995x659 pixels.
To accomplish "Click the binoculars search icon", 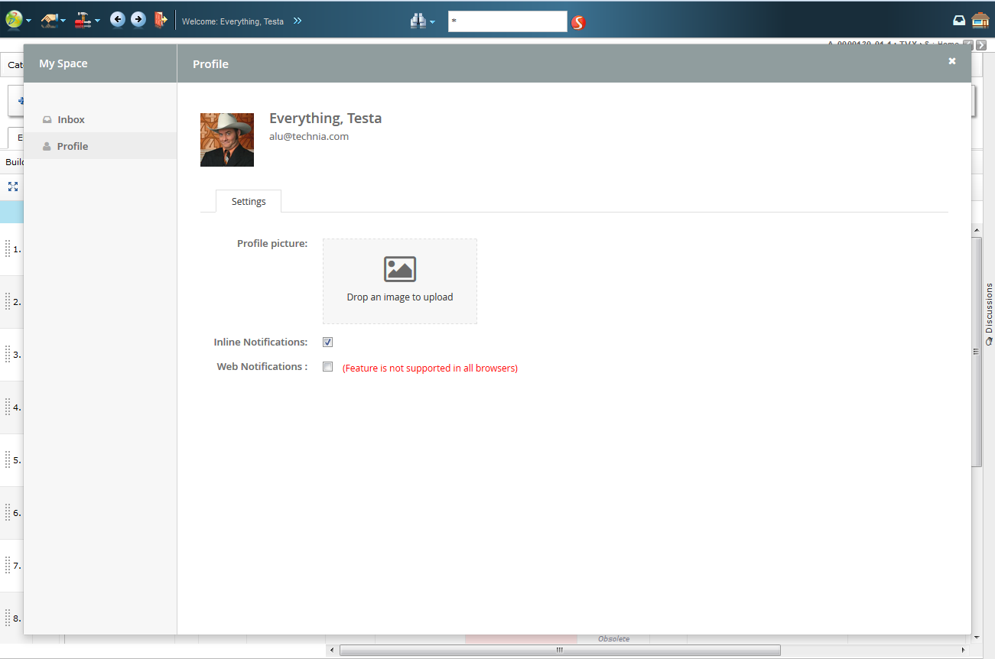I will point(418,21).
